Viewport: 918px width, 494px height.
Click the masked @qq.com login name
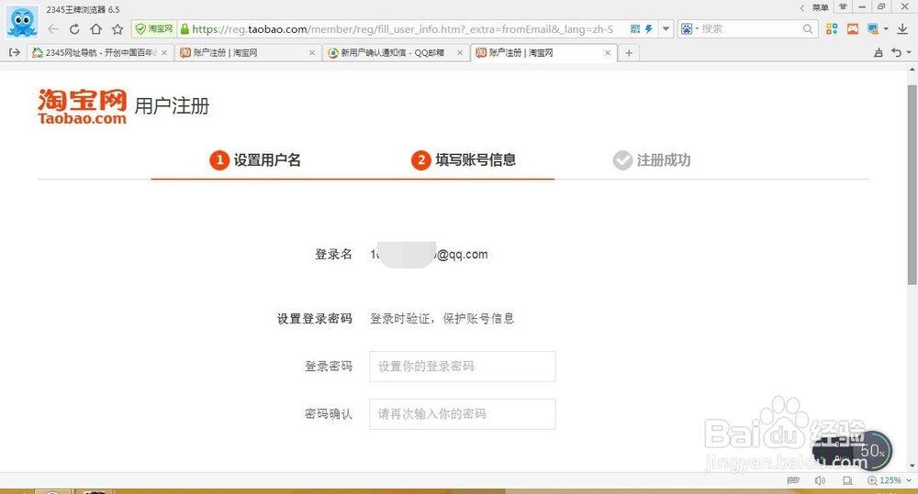(429, 254)
